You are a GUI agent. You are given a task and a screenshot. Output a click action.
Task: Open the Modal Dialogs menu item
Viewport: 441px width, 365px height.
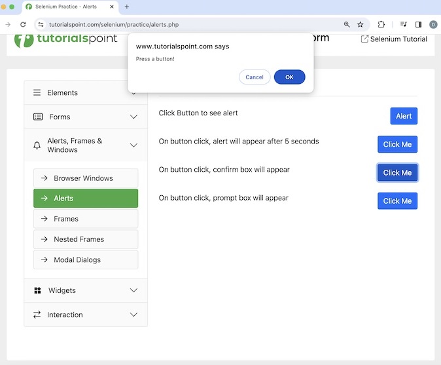(x=86, y=259)
